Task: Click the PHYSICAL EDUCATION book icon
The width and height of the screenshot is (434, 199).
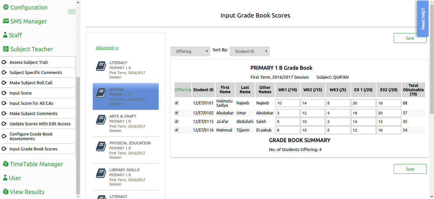Action: click(x=101, y=146)
